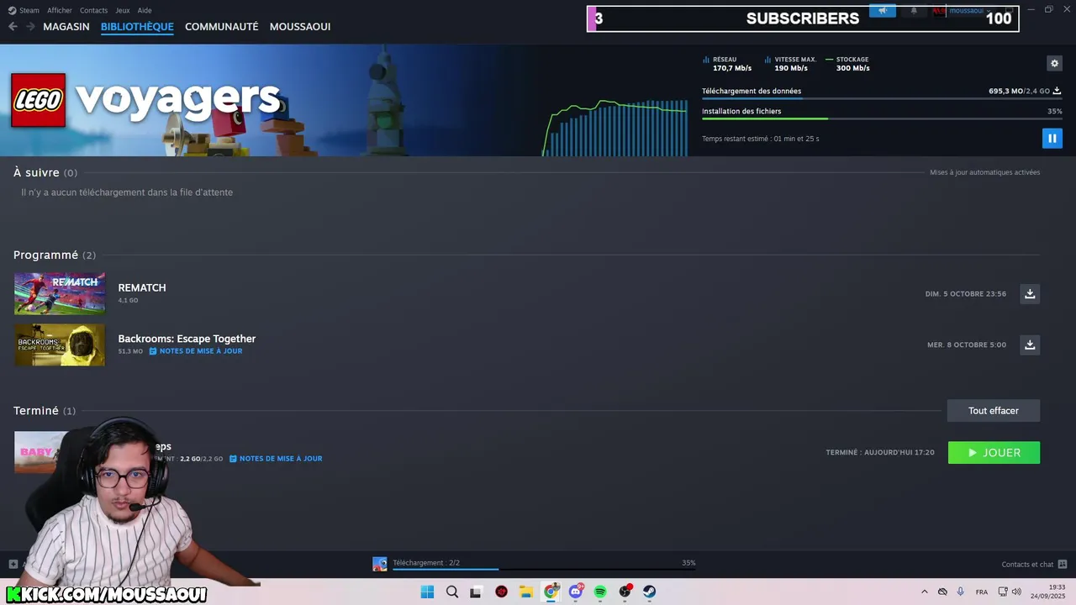Screen dimensions: 1076x605
Task: Go forward with the right arrow
Action: pyautogui.click(x=30, y=27)
